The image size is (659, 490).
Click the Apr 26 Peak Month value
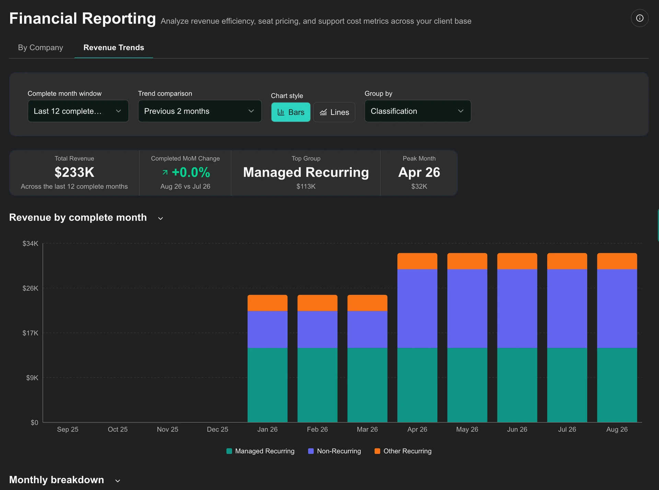coord(419,172)
